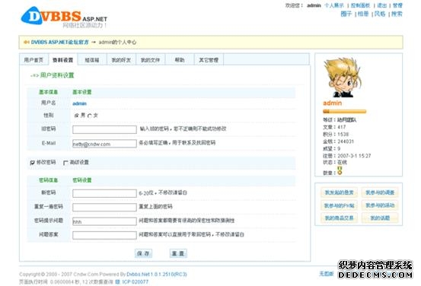
Task: Open the 控制面板 link in the header
Action: (x=361, y=5)
